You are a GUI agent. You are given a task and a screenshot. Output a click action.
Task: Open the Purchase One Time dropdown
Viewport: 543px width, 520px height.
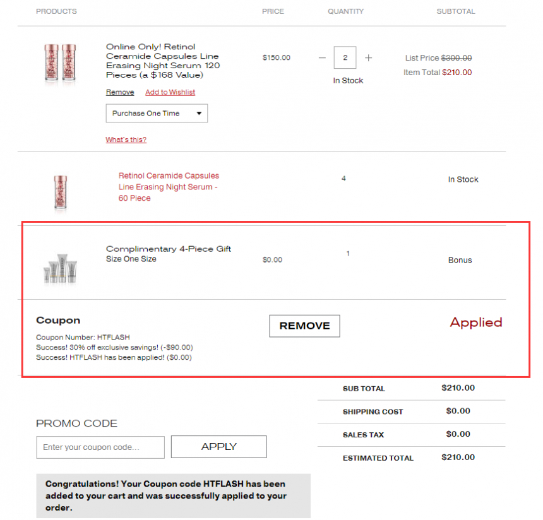(157, 113)
